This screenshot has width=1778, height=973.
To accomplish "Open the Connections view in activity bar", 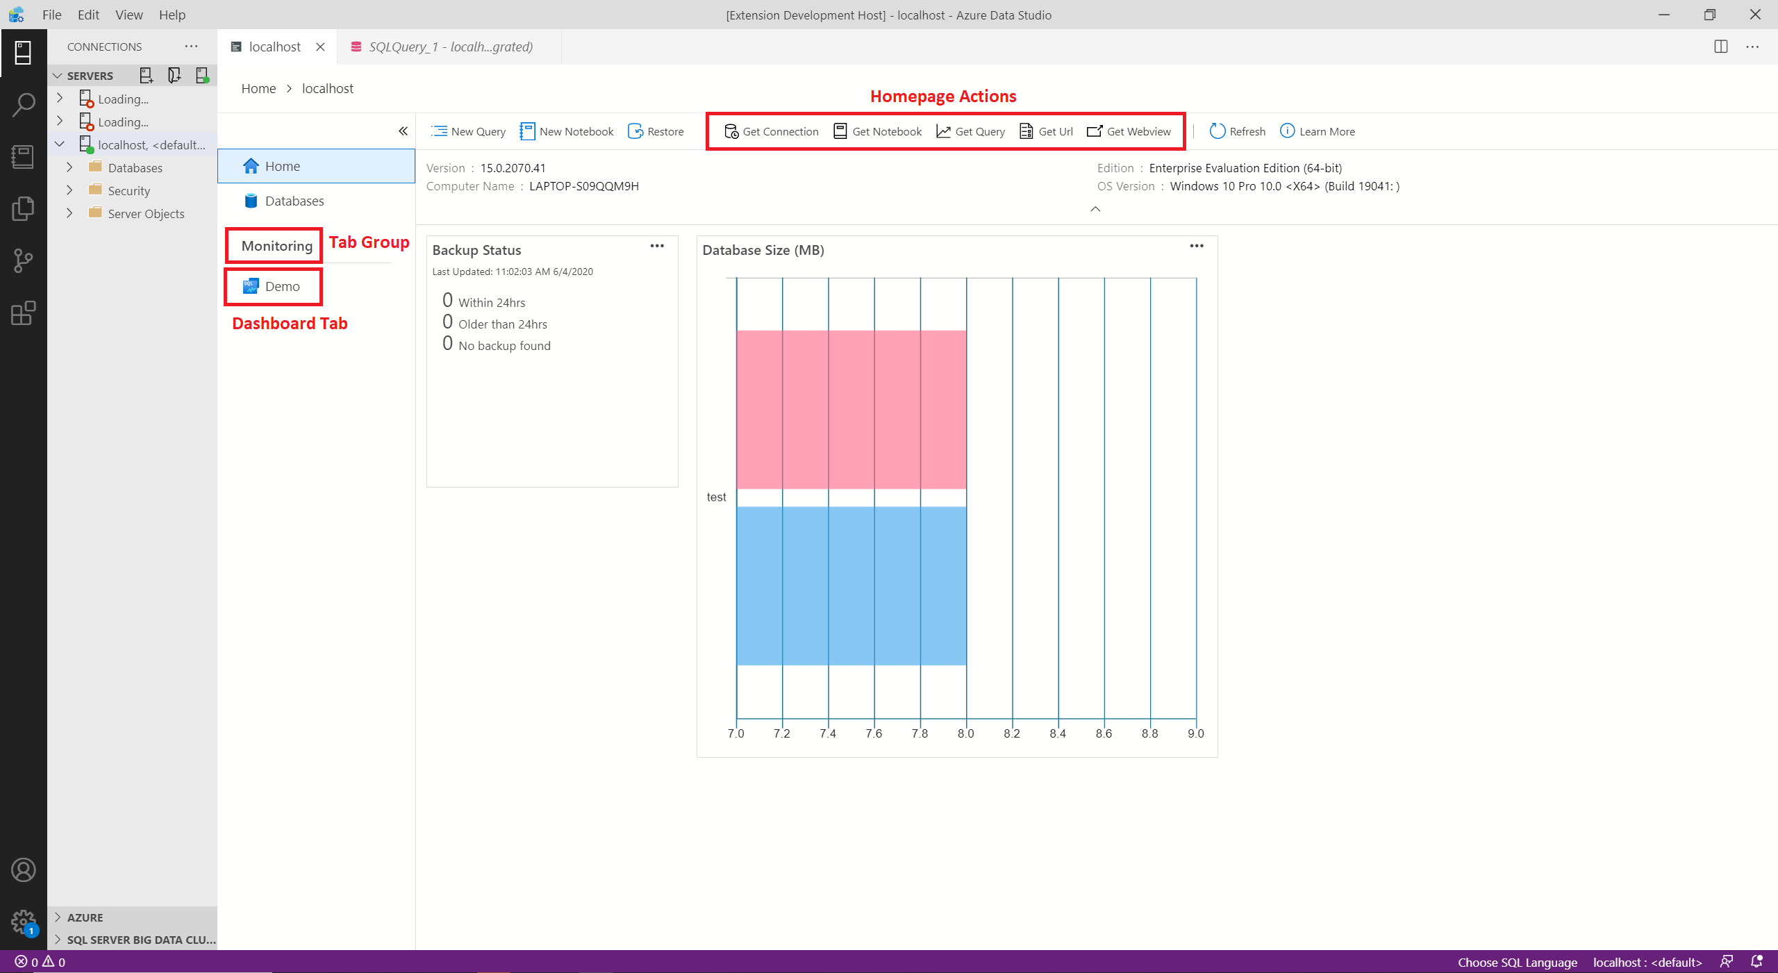I will 23,53.
